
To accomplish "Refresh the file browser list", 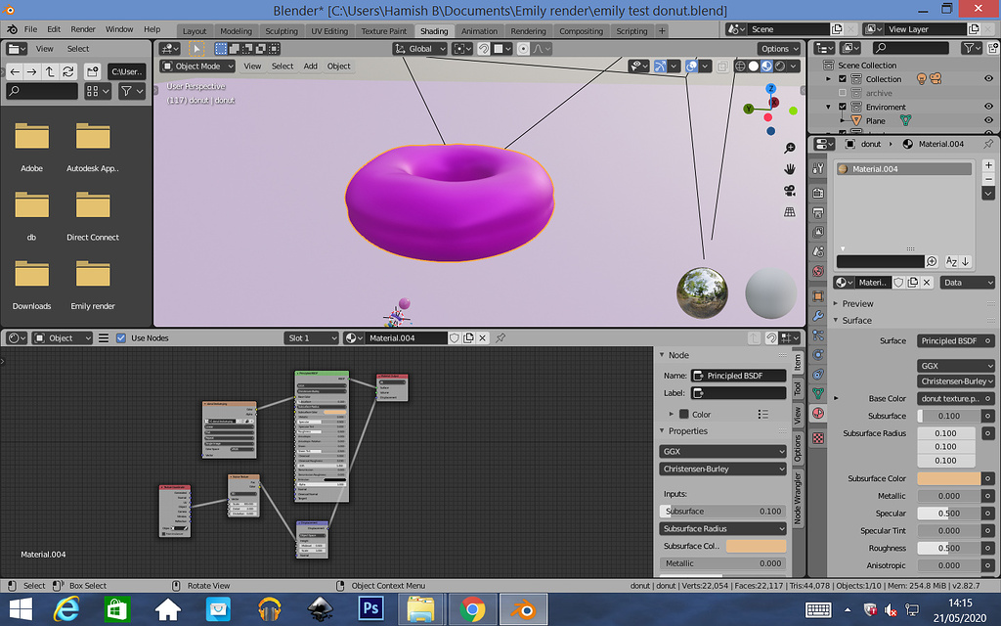I will [68, 71].
